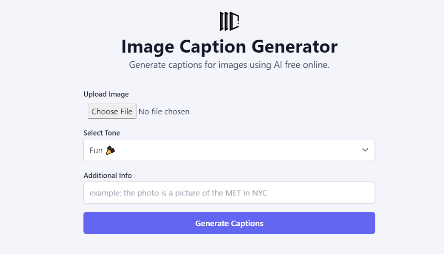
Task: Click the "Fun" text in tone selector
Action: [96, 150]
